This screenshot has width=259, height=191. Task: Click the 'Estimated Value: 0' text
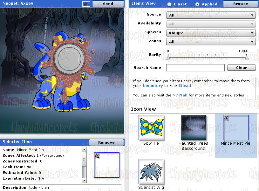pos(22,173)
